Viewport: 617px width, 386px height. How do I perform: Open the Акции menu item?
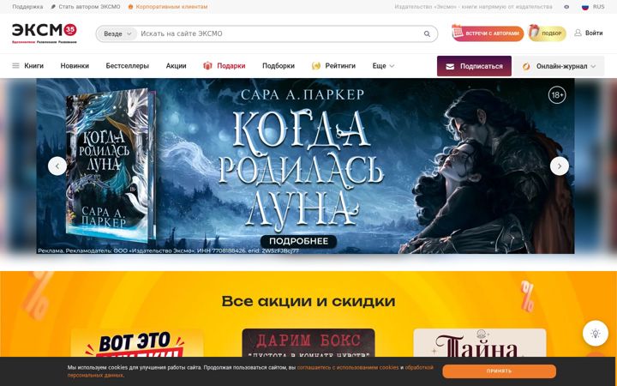tap(176, 66)
